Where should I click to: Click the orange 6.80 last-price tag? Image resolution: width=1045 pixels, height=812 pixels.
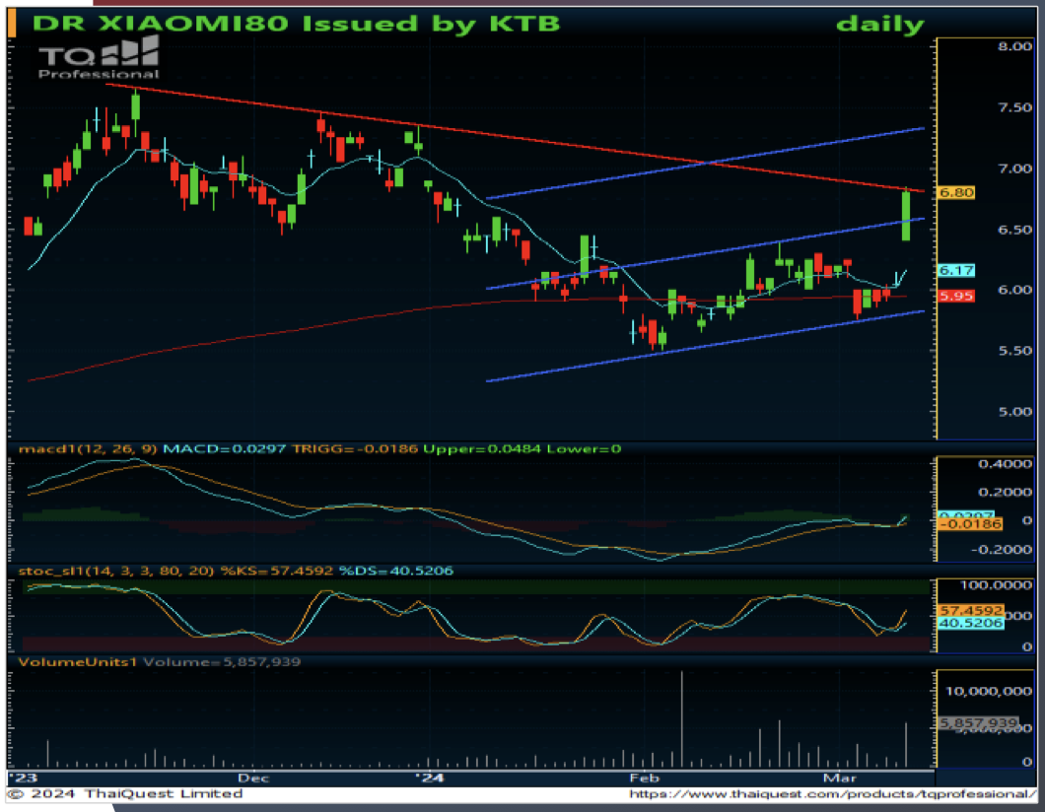click(956, 192)
